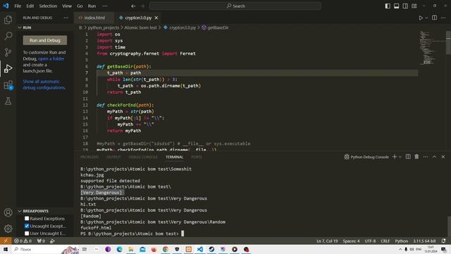The height and width of the screenshot is (254, 451).
Task: Collapse the RUN section
Action: (x=20, y=28)
